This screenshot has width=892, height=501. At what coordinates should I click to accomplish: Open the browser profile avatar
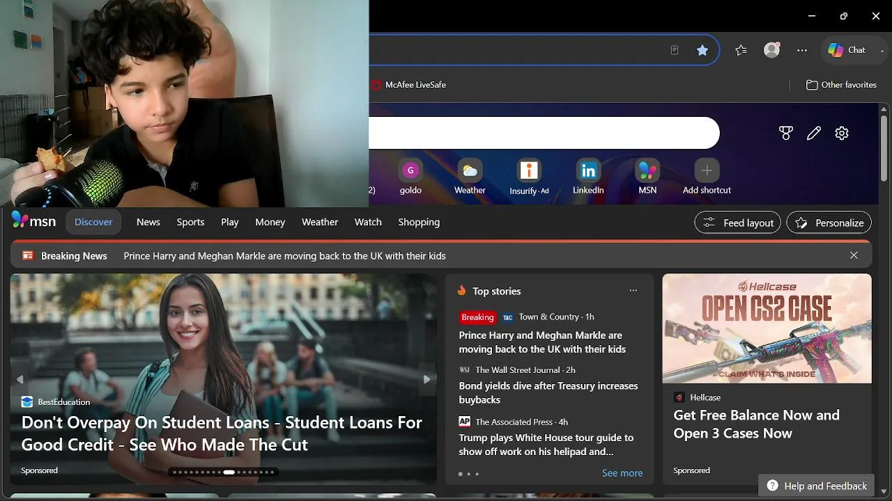coord(771,50)
